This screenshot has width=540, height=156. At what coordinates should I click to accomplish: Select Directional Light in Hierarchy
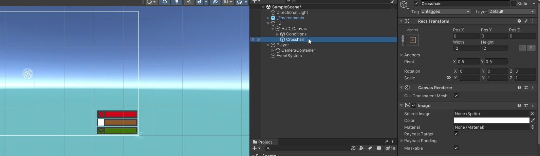point(292,12)
